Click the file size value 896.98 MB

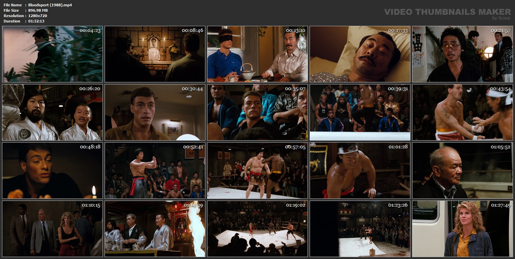[x=39, y=10]
